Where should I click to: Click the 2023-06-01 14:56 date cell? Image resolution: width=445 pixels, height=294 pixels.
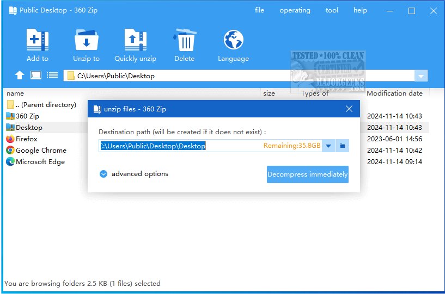[394, 139]
